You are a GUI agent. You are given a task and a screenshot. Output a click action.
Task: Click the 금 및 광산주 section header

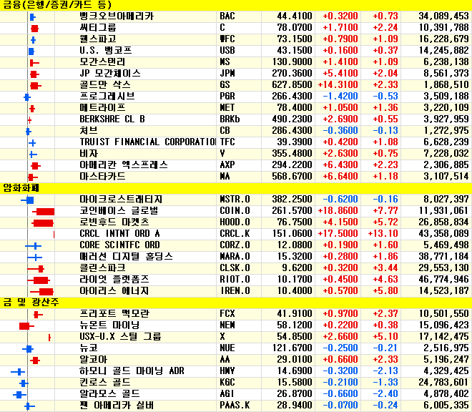click(x=31, y=302)
